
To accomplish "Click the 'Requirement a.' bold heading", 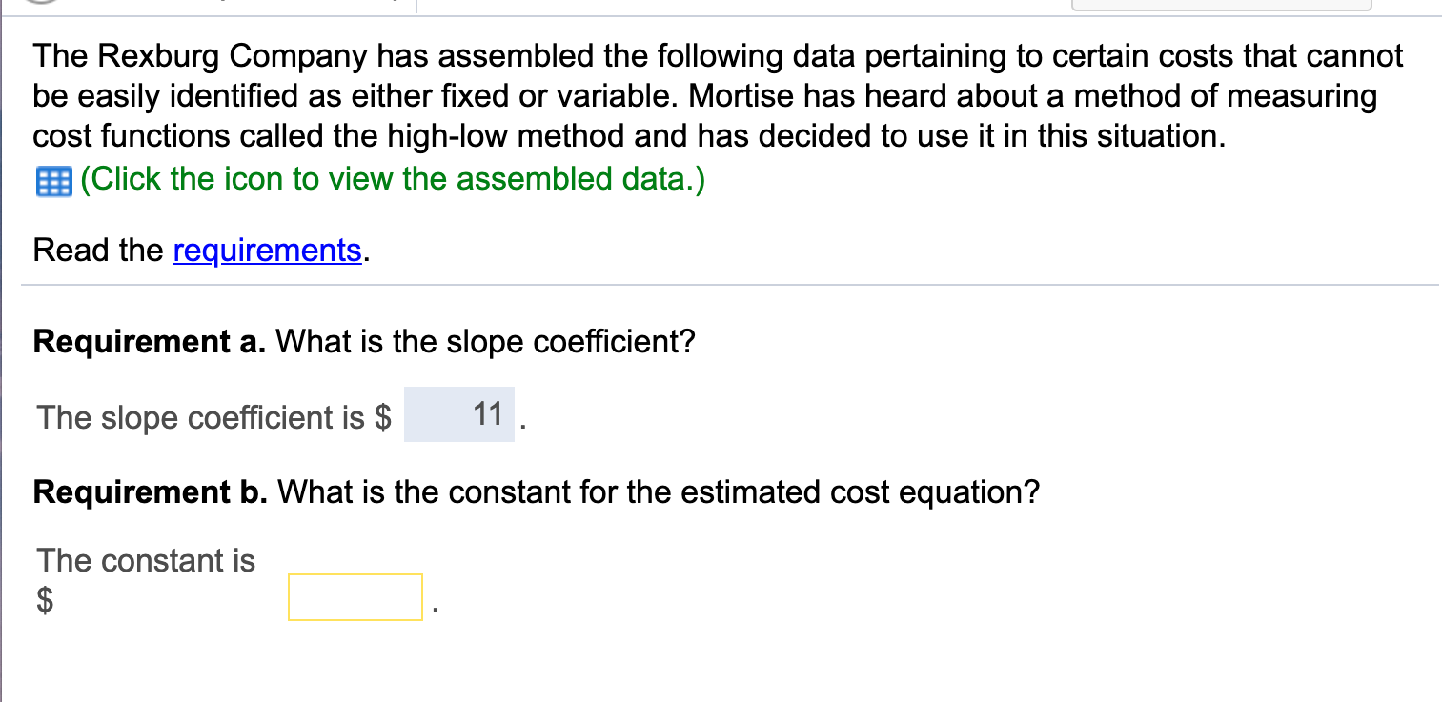I will coord(150,341).
